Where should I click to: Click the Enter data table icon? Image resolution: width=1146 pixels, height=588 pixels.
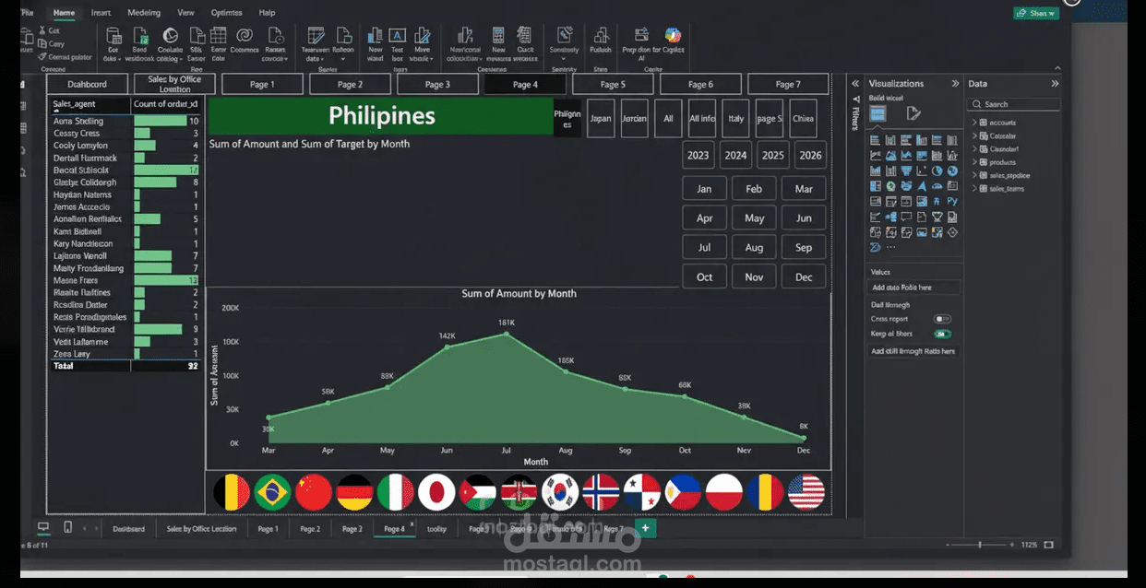click(x=218, y=36)
